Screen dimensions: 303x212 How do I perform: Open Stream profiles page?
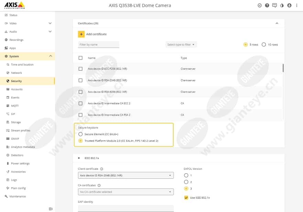coord(21,130)
